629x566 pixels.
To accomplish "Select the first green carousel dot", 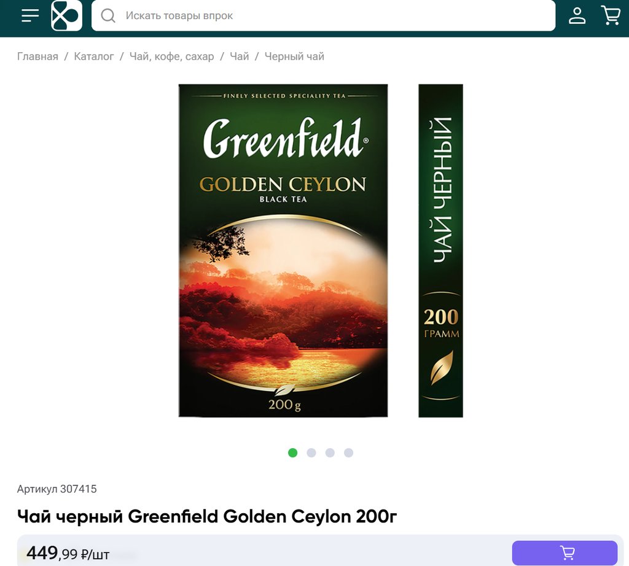I will coord(293,453).
